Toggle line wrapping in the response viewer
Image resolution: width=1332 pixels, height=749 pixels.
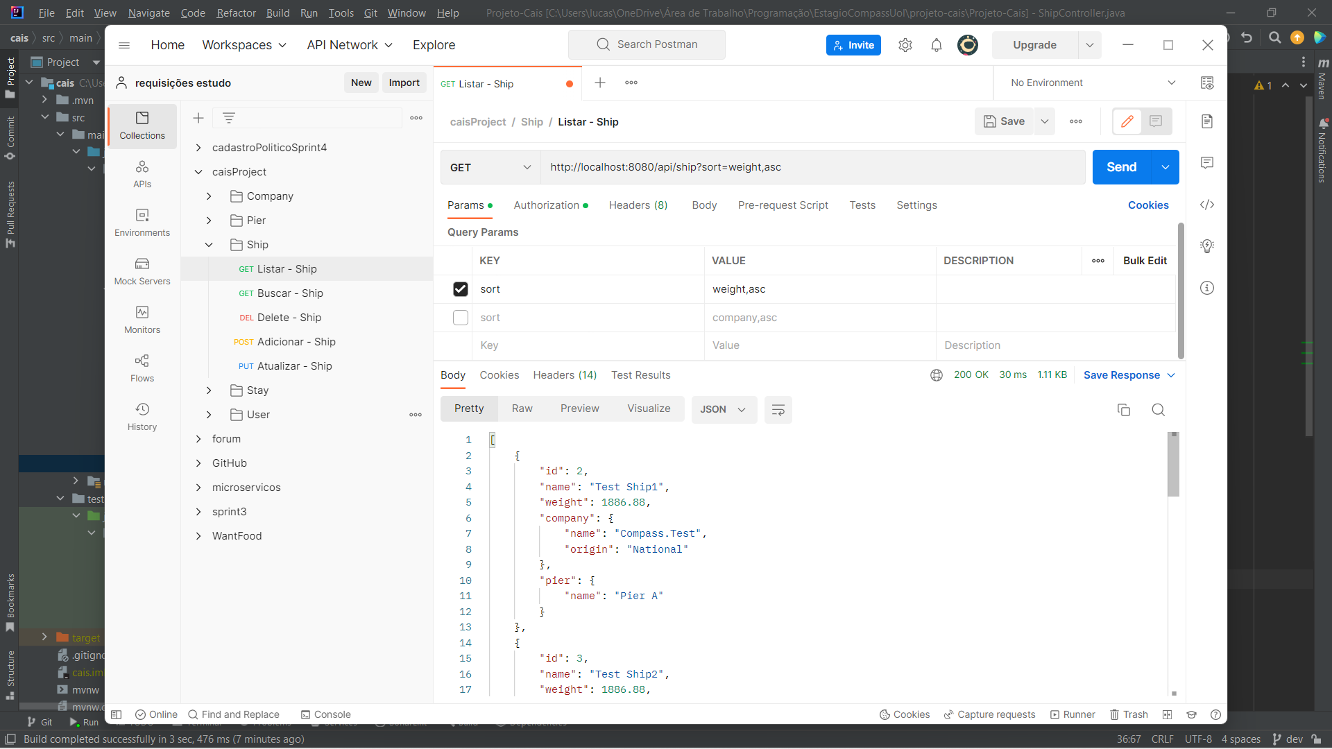click(x=778, y=410)
